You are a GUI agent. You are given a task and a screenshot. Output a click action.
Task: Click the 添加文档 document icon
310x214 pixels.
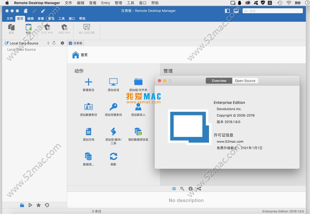89,132
